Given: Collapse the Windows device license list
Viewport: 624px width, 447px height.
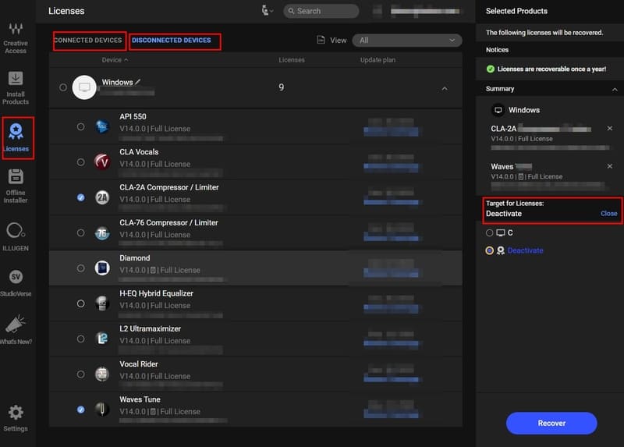Looking at the screenshot, I should [x=445, y=88].
